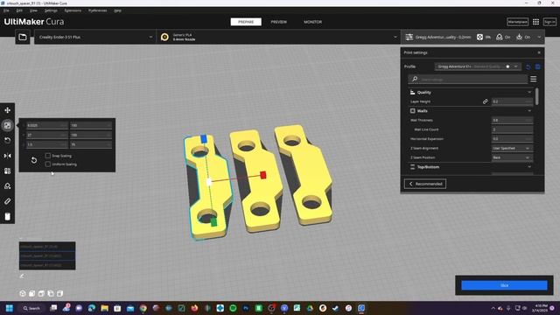560x315 pixels.
Task: Click the Sign in button
Action: point(549,22)
